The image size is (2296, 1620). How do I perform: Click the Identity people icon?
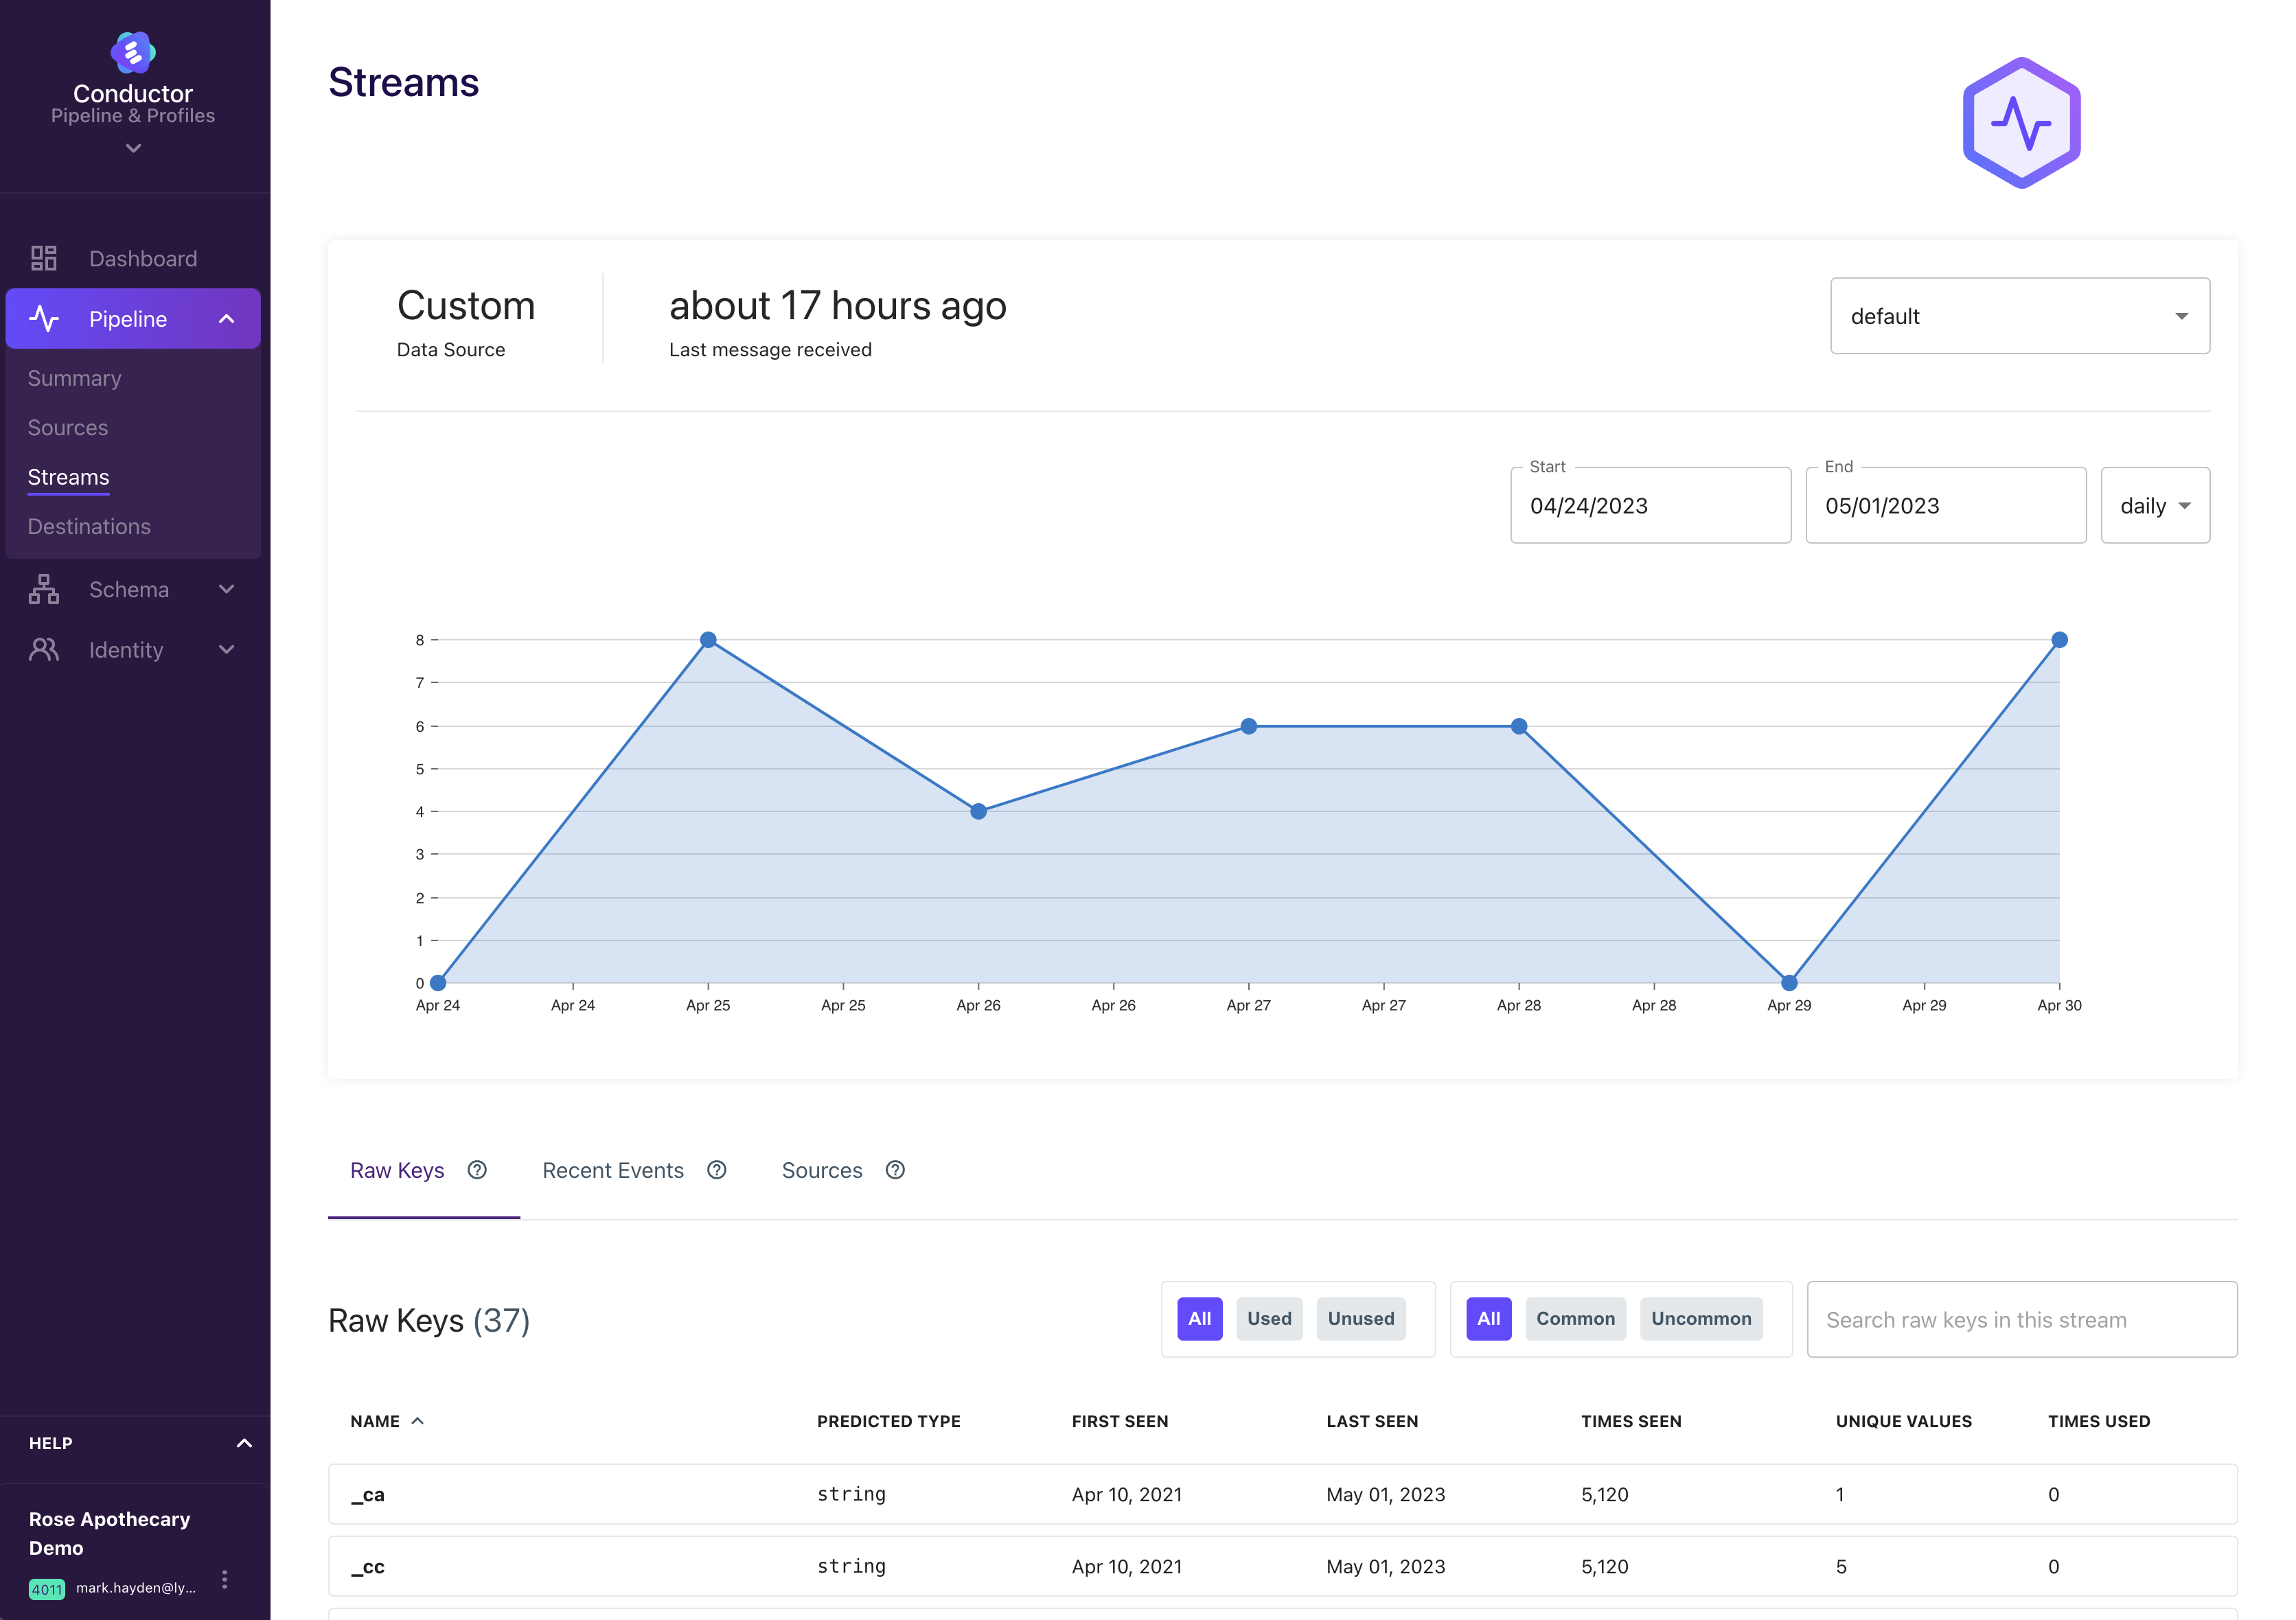[x=44, y=650]
